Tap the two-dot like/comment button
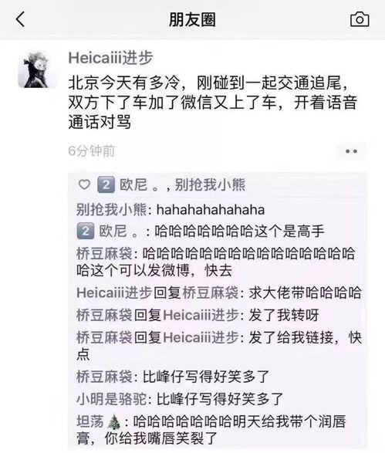 pyautogui.click(x=351, y=151)
